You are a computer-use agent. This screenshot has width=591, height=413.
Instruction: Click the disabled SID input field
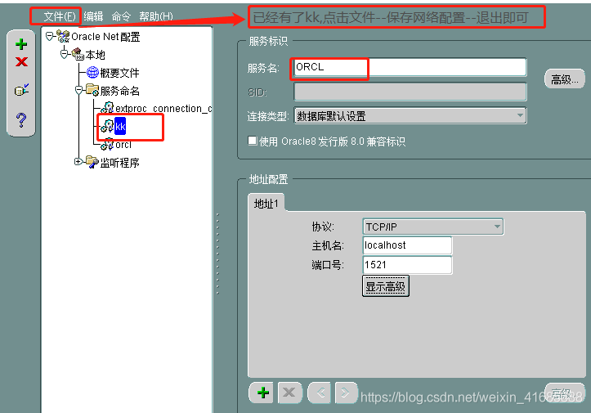point(410,92)
